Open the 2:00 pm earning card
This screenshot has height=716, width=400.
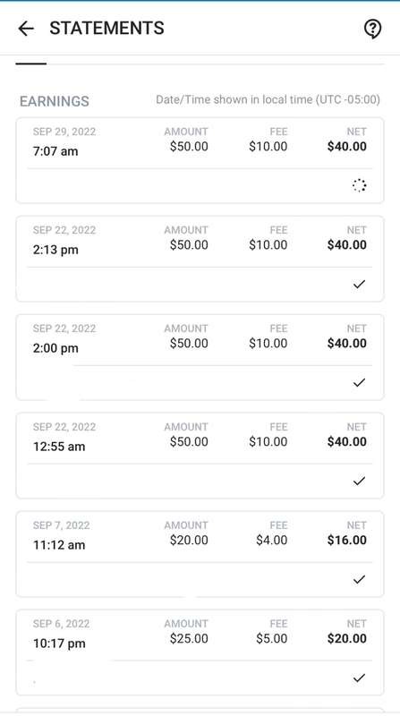point(200,357)
